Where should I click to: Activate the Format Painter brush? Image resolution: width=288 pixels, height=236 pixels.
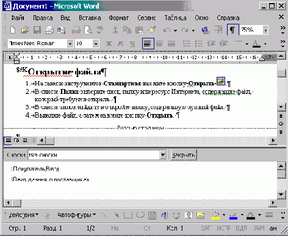pyautogui.click(x=152, y=30)
